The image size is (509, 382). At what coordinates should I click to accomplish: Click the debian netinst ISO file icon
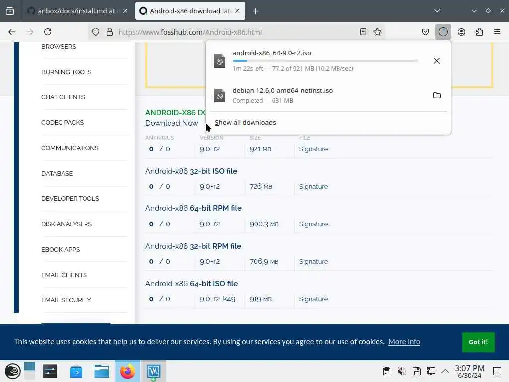[x=220, y=95]
